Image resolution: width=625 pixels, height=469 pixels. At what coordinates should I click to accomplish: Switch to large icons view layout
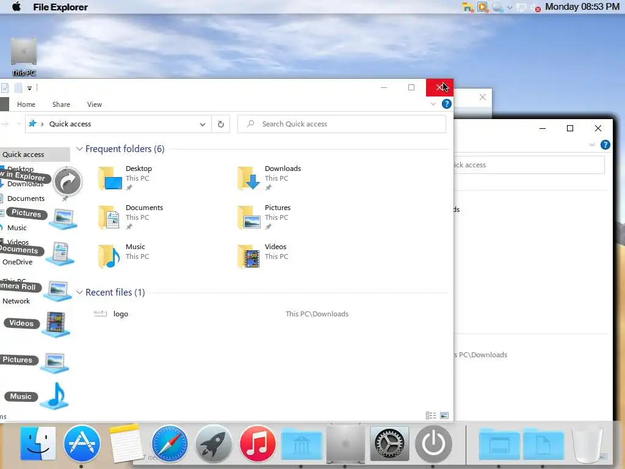[x=444, y=415]
